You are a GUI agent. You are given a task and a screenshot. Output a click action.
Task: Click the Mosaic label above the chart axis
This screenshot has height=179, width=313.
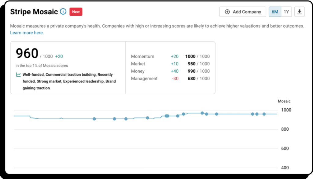284,101
